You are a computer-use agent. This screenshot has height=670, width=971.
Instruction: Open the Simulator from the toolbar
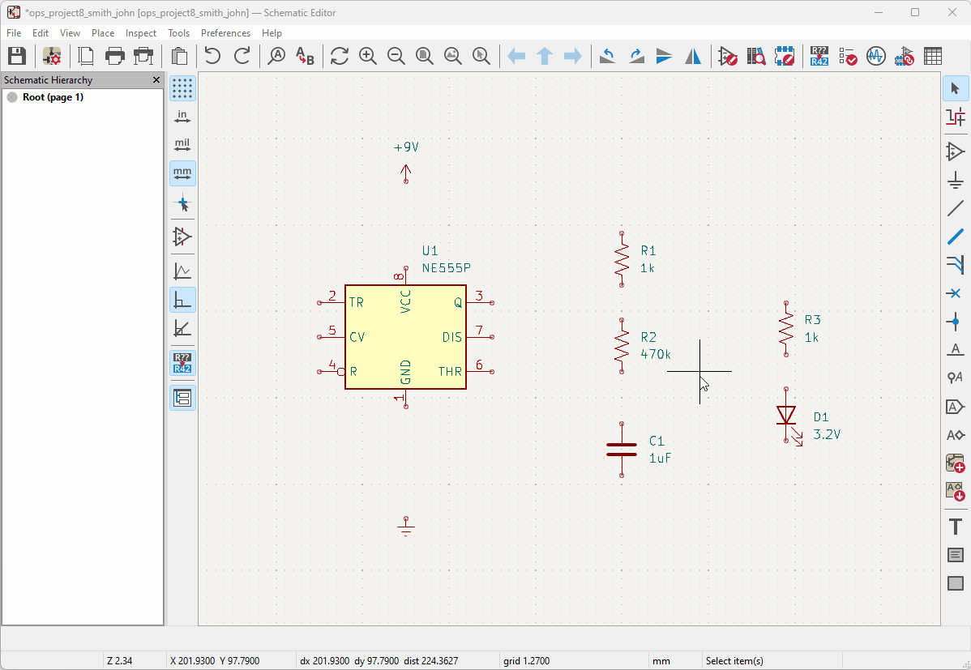pos(875,56)
